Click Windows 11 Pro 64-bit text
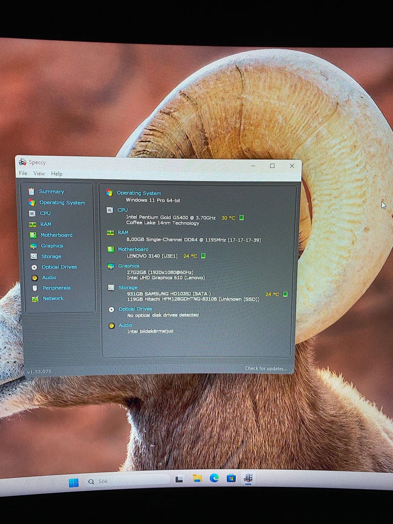Viewport: 393px width, 524px height. point(153,201)
